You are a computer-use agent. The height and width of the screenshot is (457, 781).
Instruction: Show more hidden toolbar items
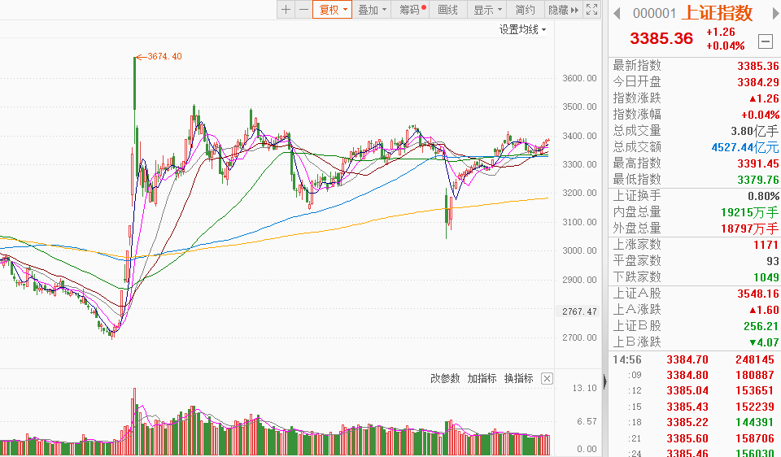(574, 10)
